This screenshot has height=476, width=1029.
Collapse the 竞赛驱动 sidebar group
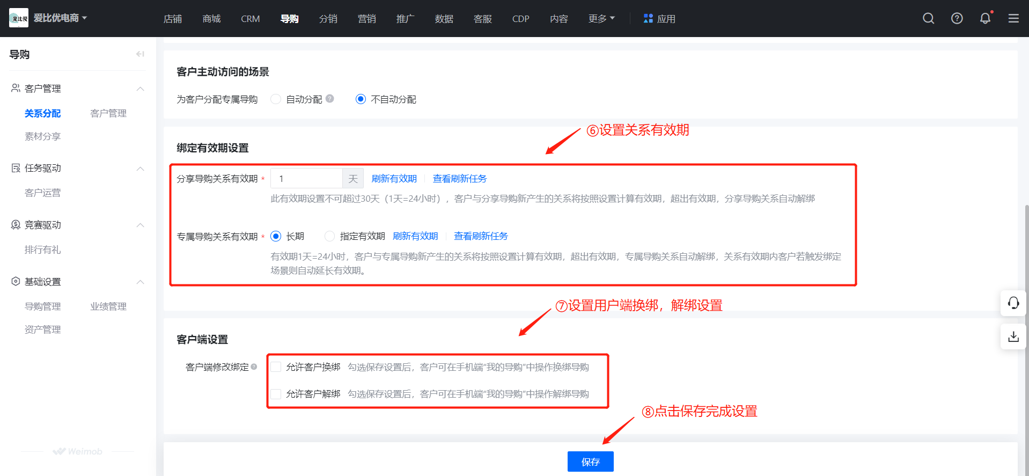141,225
